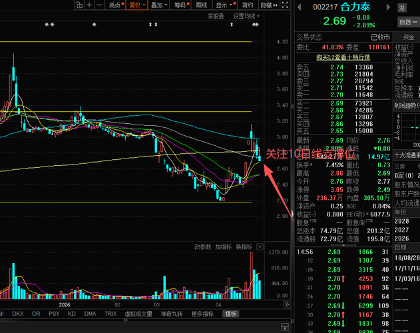The width and height of the screenshot is (420, 333).
Task: Select the DKX indicator tab
Action: tap(18, 314)
